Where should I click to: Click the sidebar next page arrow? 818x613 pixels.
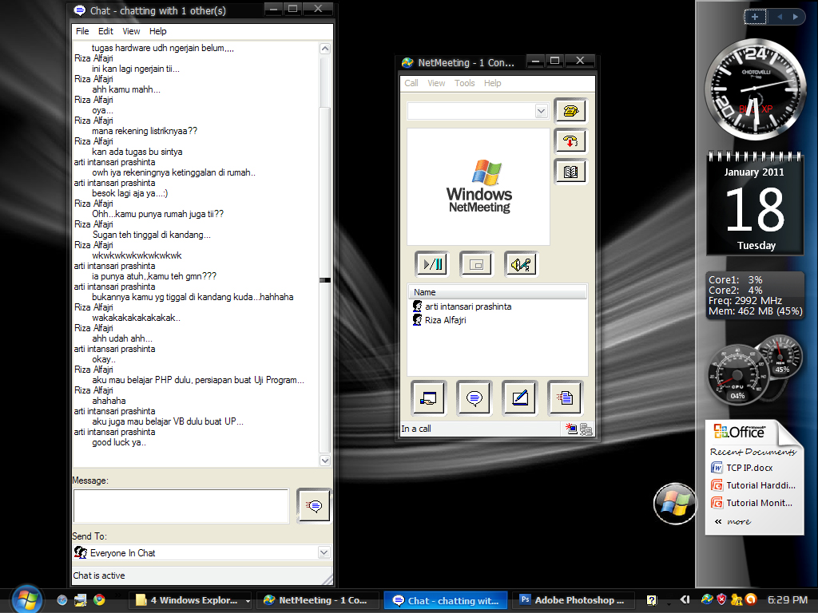[796, 17]
